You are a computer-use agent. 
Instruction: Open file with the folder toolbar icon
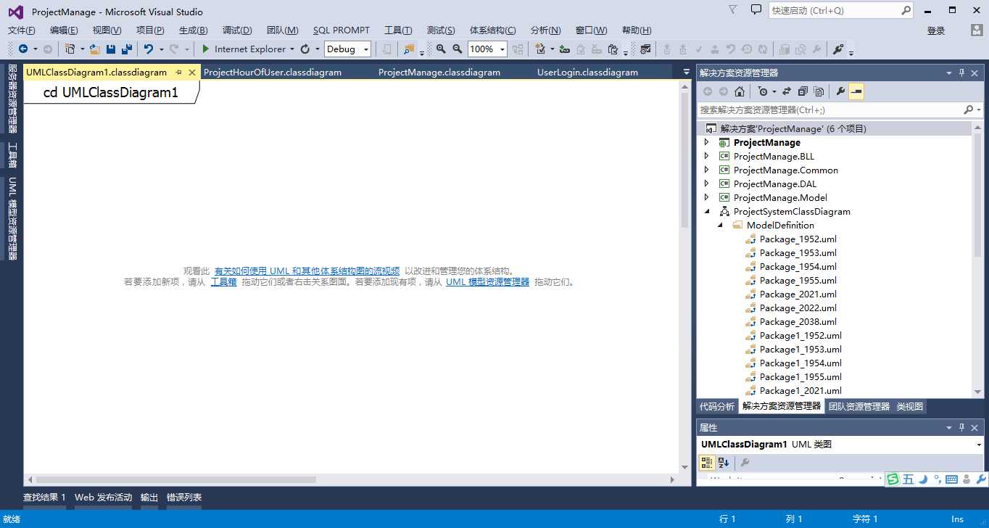[95, 49]
